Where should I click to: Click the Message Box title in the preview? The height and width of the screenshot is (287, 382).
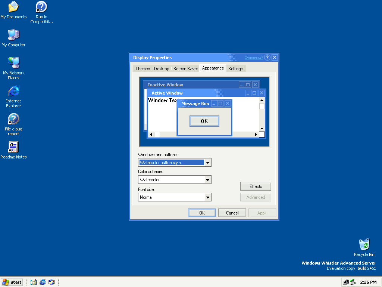tap(195, 104)
